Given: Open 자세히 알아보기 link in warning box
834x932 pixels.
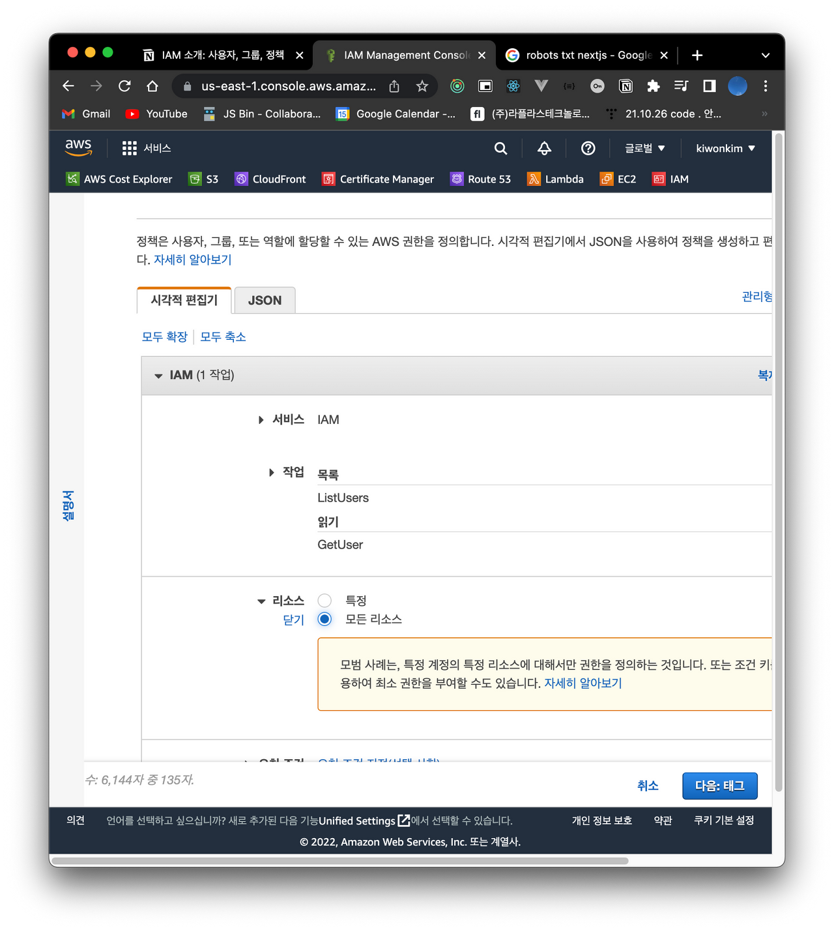Looking at the screenshot, I should 583,683.
